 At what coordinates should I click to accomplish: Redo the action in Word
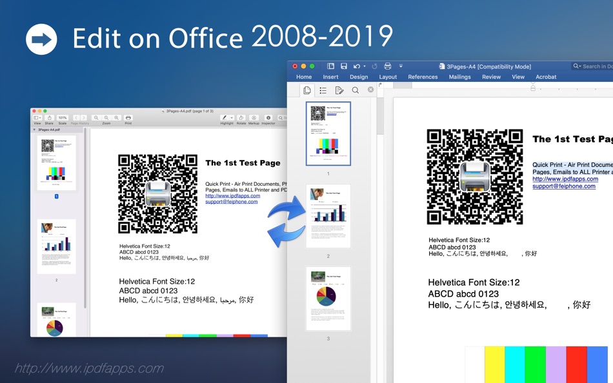pos(374,66)
